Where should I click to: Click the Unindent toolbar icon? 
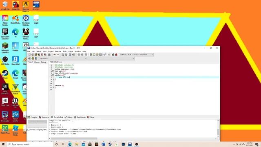point(82,55)
